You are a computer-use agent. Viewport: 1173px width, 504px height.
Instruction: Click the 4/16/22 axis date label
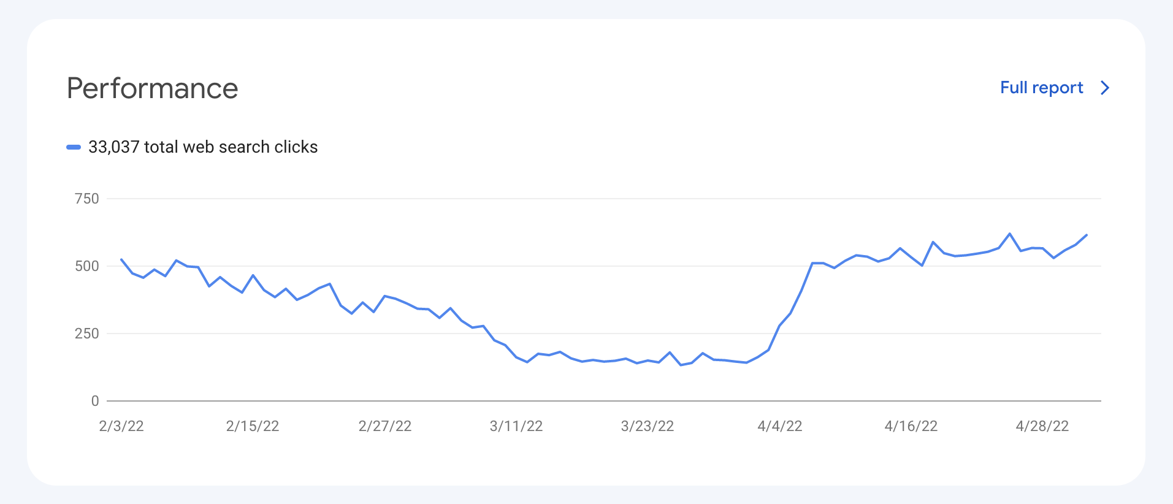tap(911, 426)
